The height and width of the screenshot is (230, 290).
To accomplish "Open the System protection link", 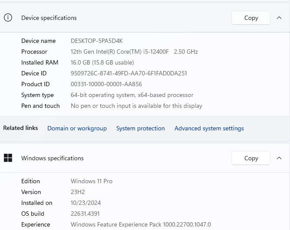I will click(140, 128).
